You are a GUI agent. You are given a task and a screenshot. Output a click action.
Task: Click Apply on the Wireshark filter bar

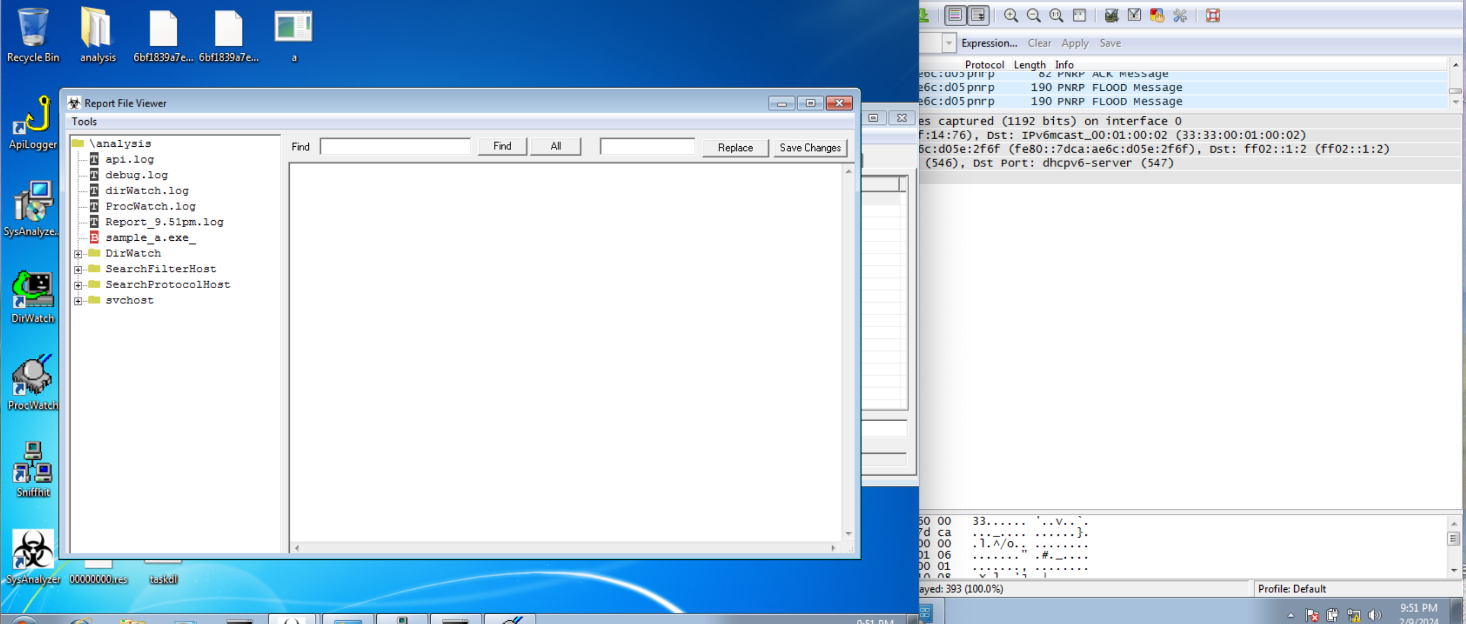coord(1074,43)
